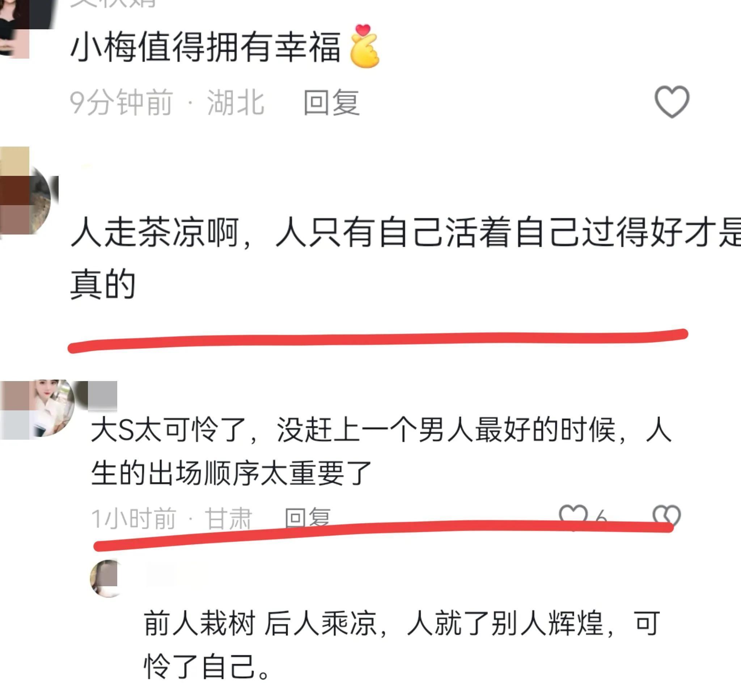
Task: Reply to the 1小时前 甘肃 comment
Action: point(308,518)
